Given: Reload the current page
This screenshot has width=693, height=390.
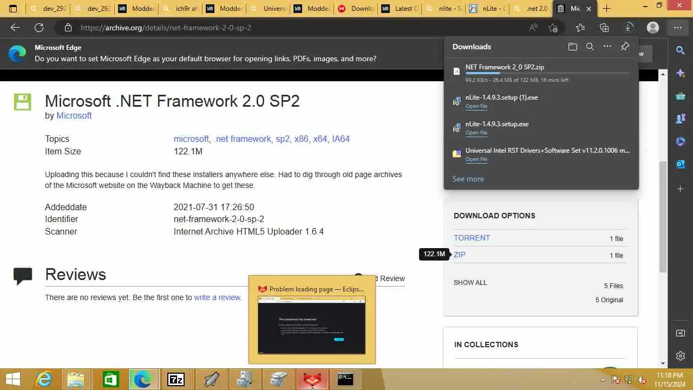Looking at the screenshot, I should pyautogui.click(x=39, y=28).
